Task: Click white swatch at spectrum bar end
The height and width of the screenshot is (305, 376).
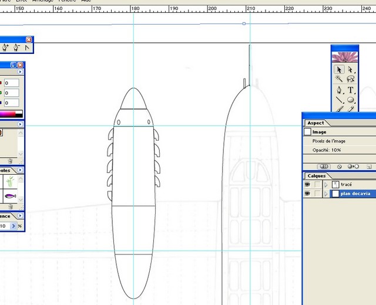Action: coord(19,112)
